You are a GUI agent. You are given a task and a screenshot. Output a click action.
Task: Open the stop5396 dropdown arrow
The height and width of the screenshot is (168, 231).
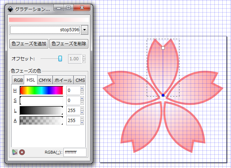point(85,29)
